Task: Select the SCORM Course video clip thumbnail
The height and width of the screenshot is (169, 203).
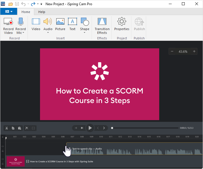Action: tap(16, 161)
